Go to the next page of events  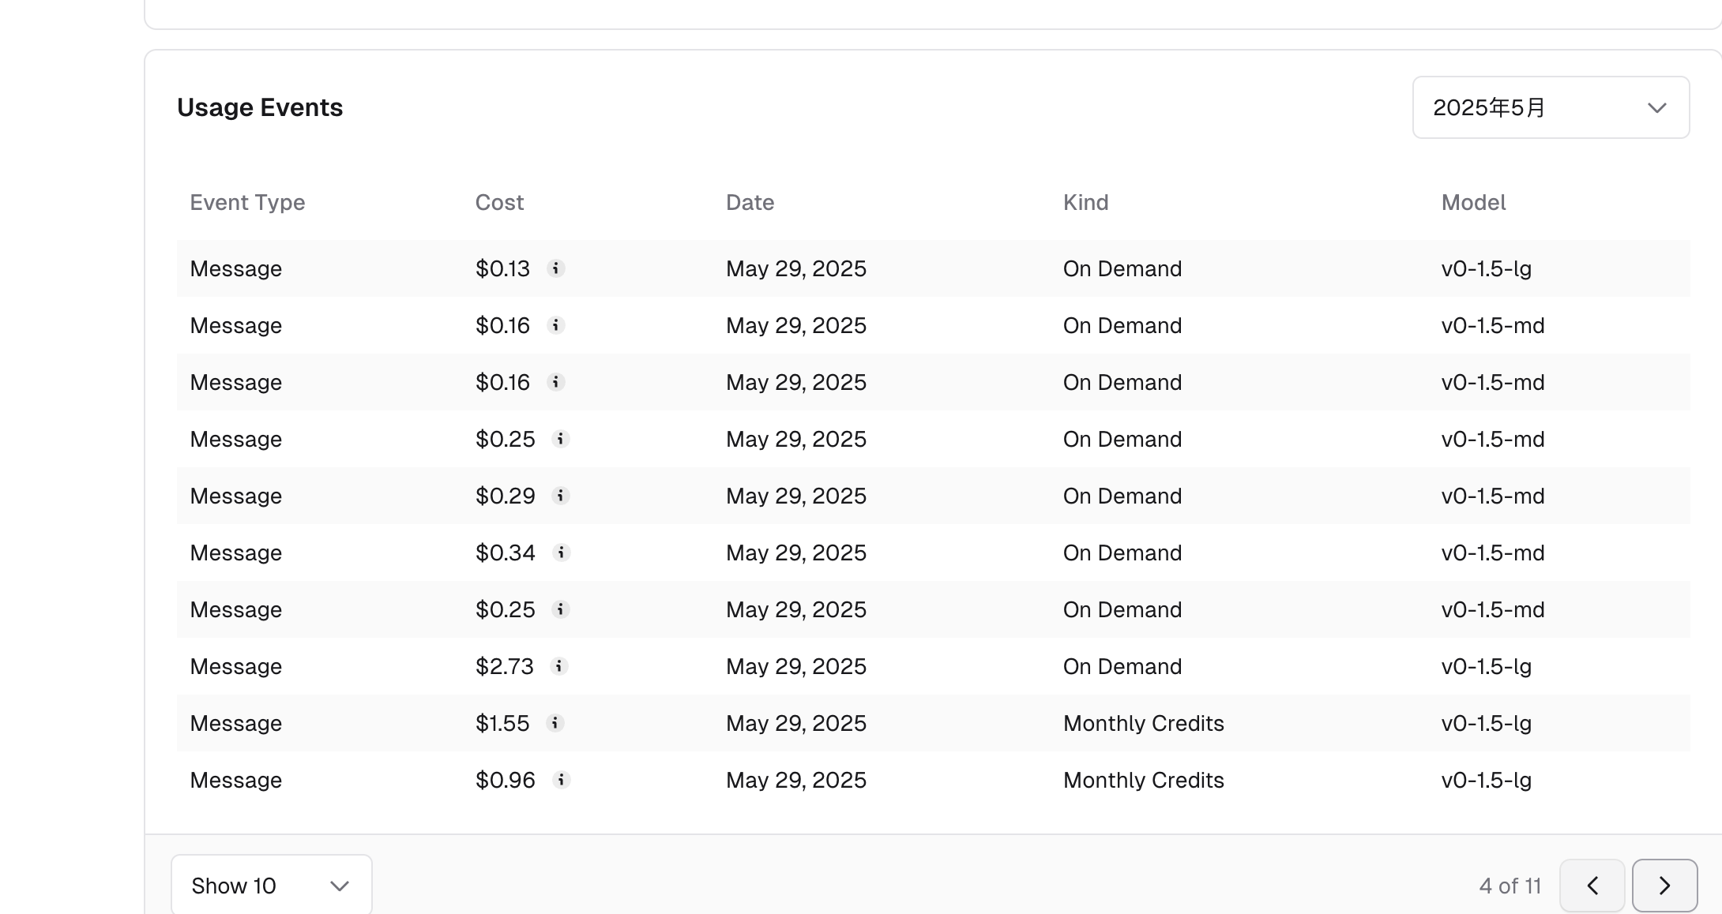click(1664, 886)
